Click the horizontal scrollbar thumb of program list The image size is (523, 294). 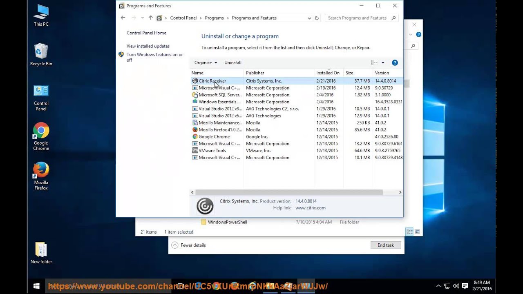point(289,192)
